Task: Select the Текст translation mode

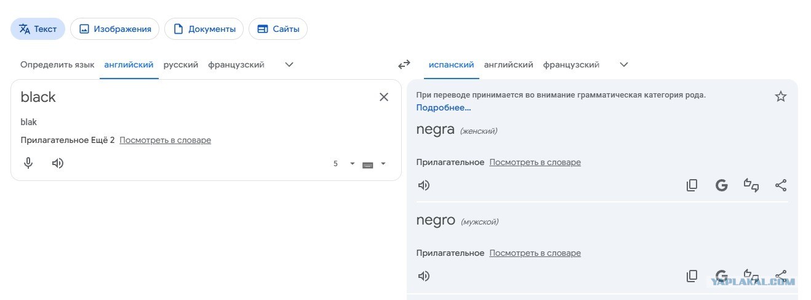Action: tap(38, 29)
